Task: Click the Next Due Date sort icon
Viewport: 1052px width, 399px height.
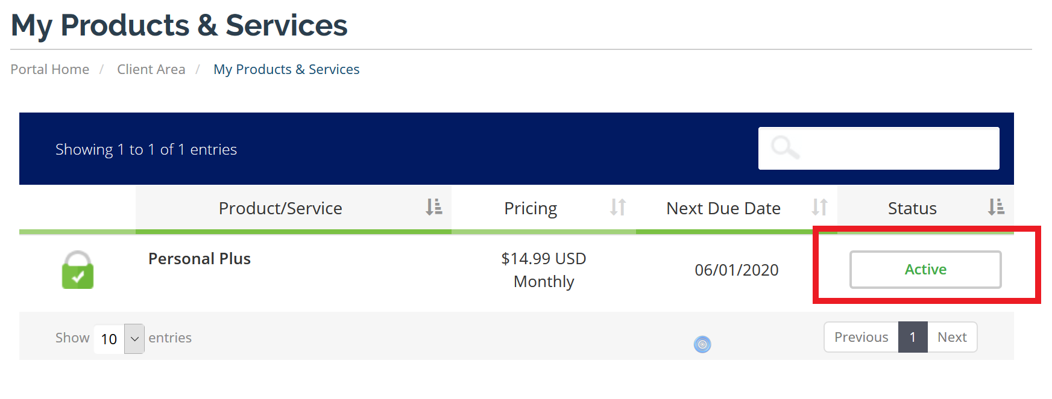Action: pos(819,207)
